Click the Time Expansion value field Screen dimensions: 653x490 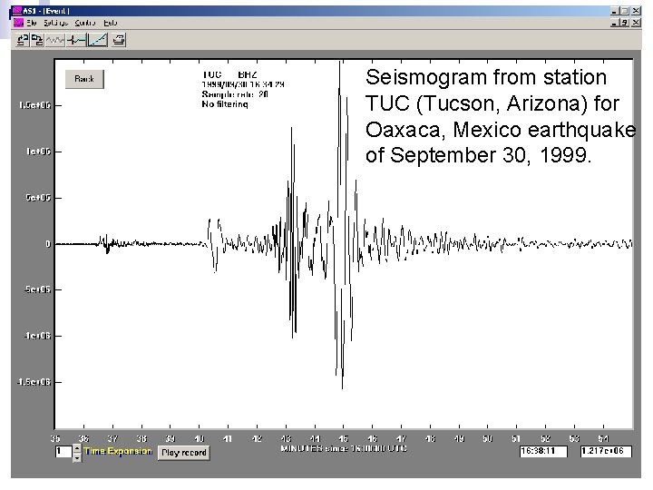pos(63,451)
